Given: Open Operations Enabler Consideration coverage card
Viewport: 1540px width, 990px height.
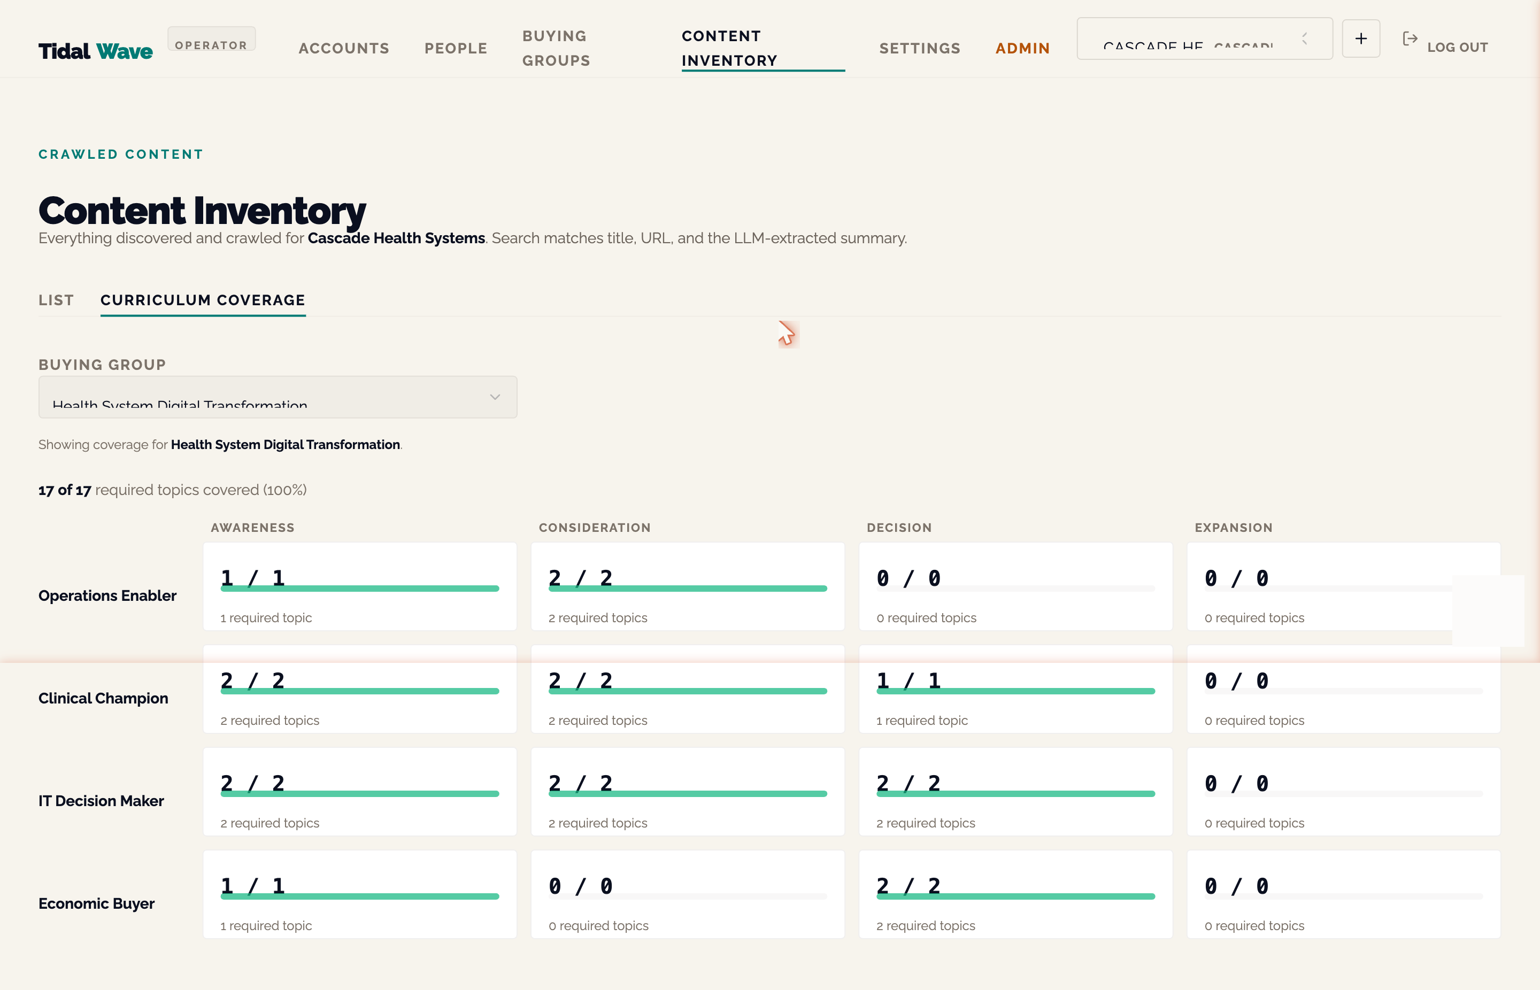Looking at the screenshot, I should [x=687, y=586].
